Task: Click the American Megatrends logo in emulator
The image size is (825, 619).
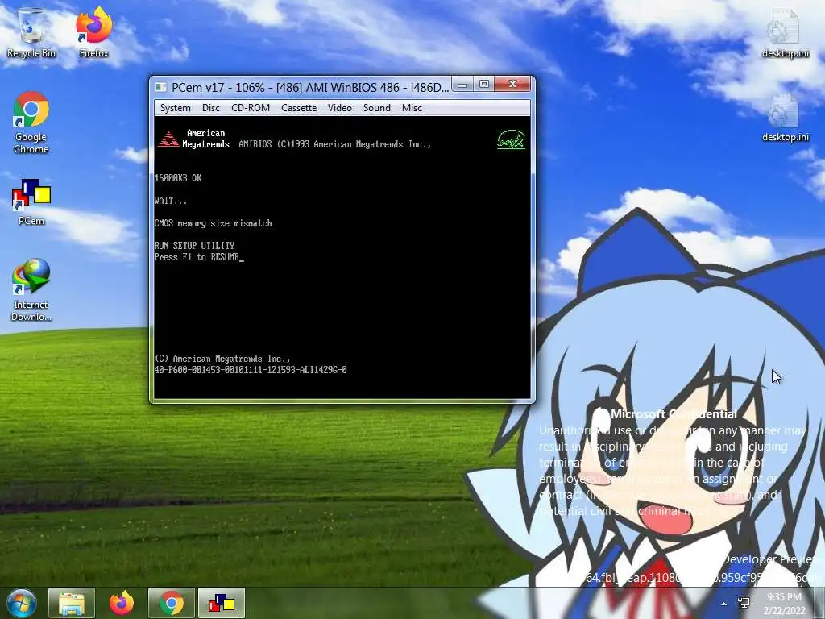Action: pos(193,139)
